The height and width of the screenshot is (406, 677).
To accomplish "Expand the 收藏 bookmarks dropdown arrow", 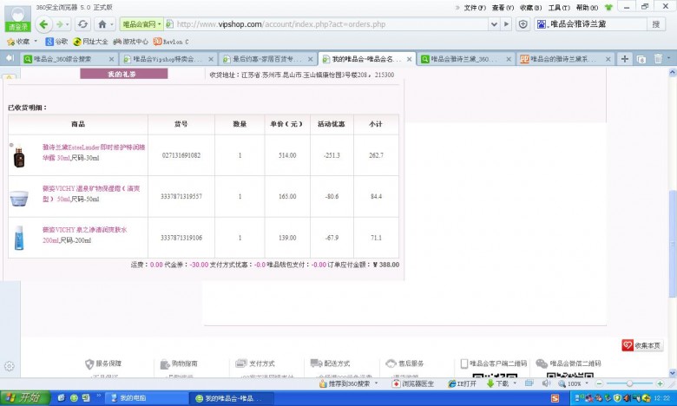I will click(x=36, y=42).
